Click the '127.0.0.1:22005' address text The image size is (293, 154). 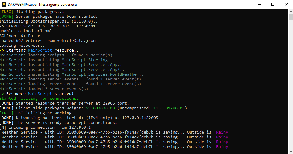pos(140,118)
